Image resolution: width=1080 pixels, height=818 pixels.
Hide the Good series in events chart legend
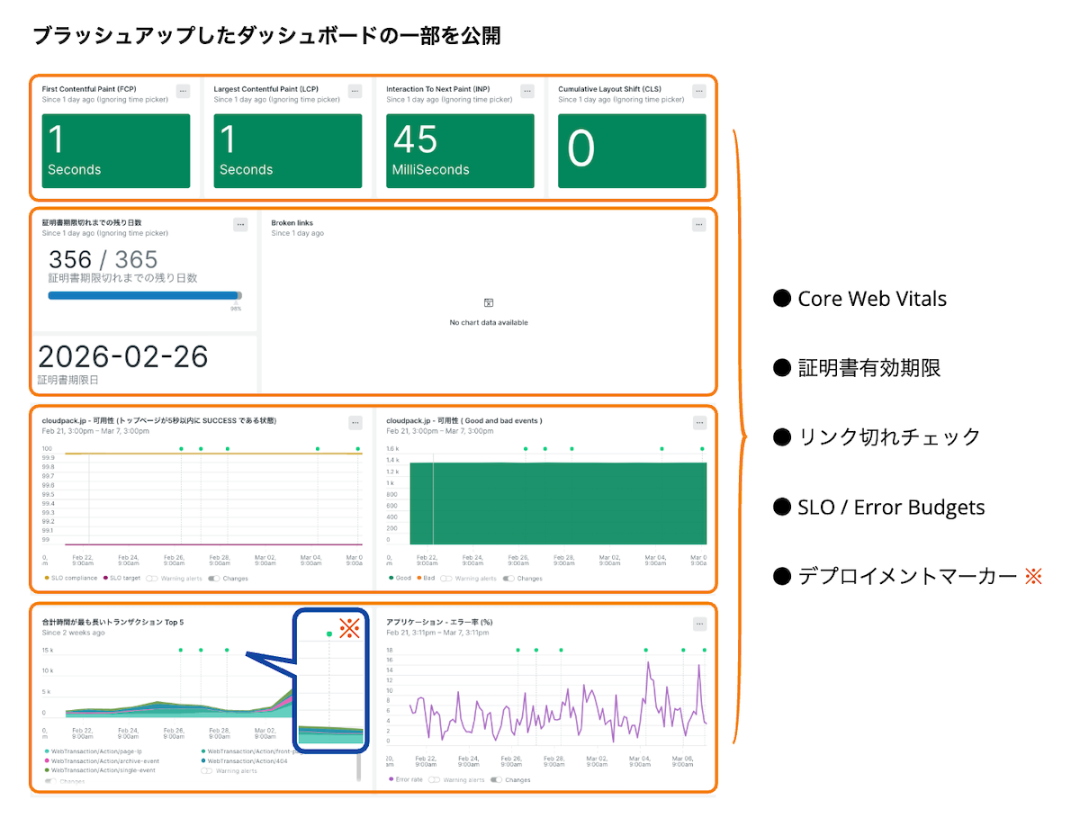[x=391, y=579]
